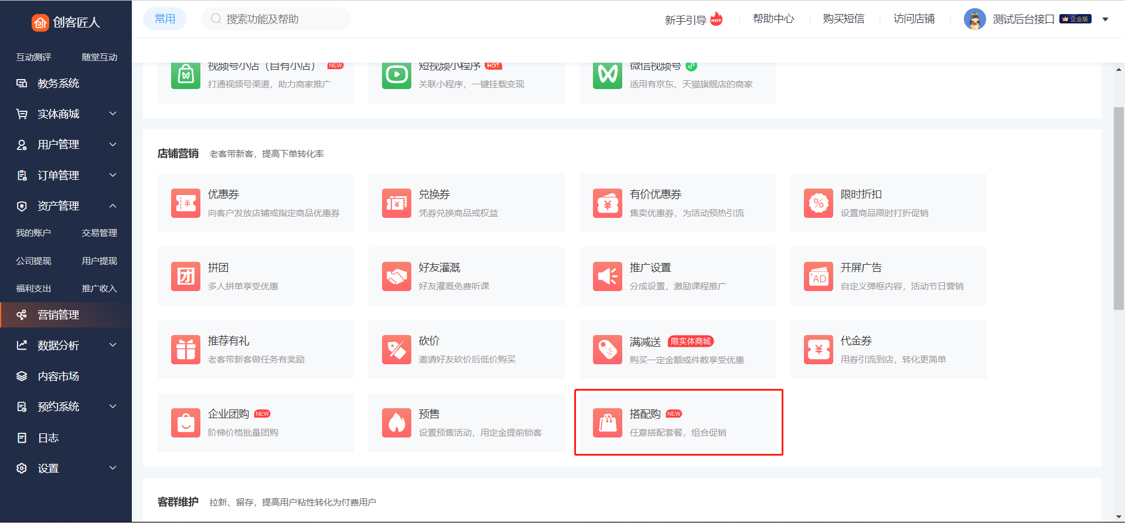This screenshot has width=1125, height=523.
Task: Switch to the 常用 tab
Action: (165, 19)
